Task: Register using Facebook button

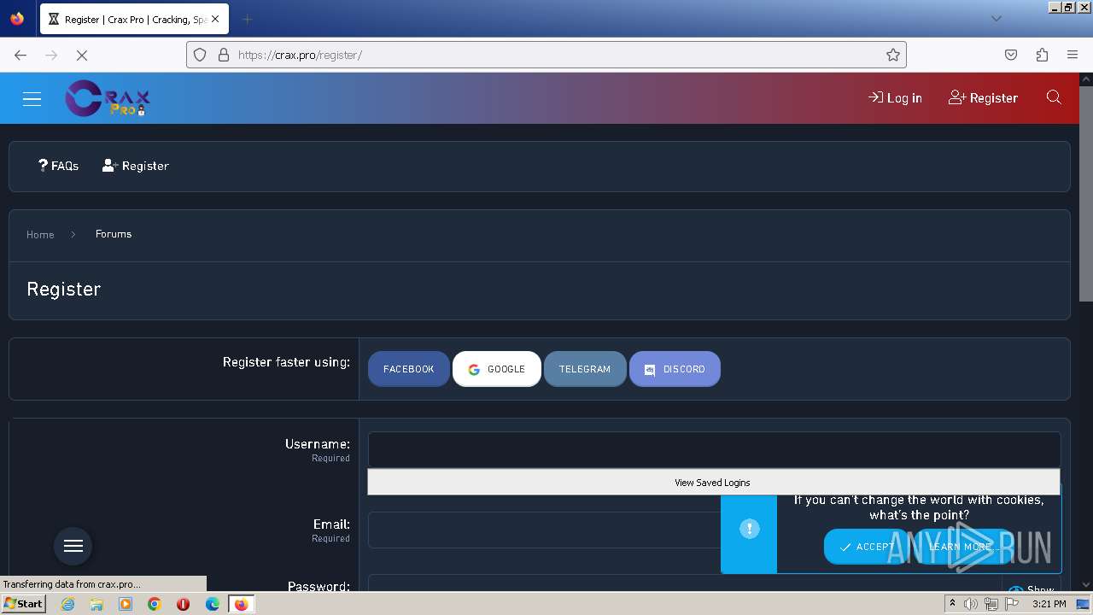Action: point(408,369)
